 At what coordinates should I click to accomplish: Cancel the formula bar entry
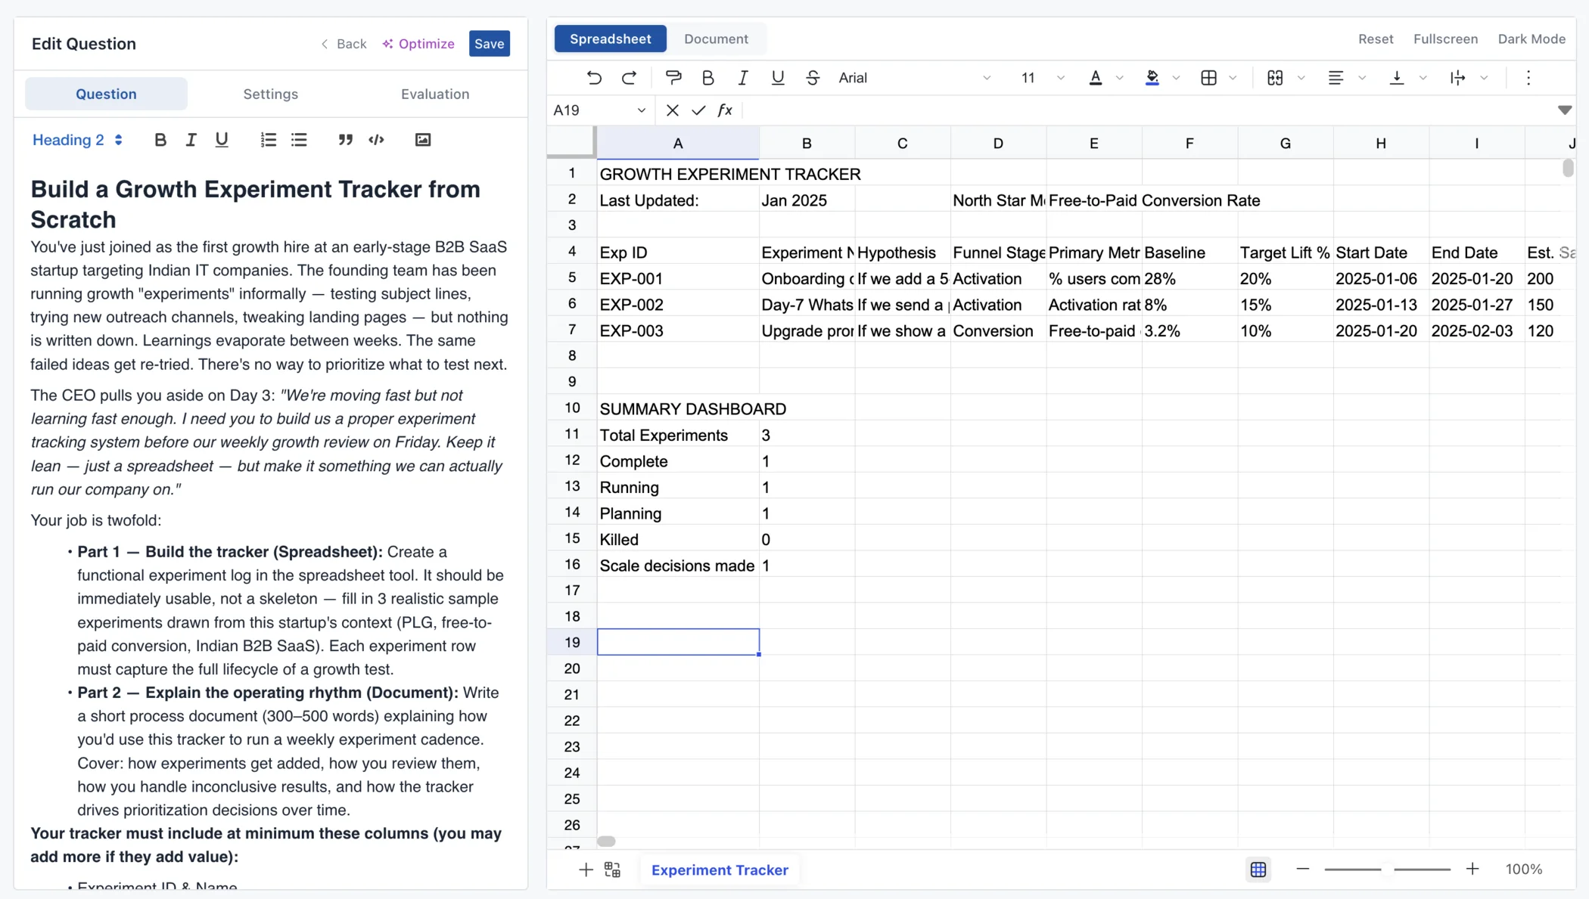click(x=672, y=110)
